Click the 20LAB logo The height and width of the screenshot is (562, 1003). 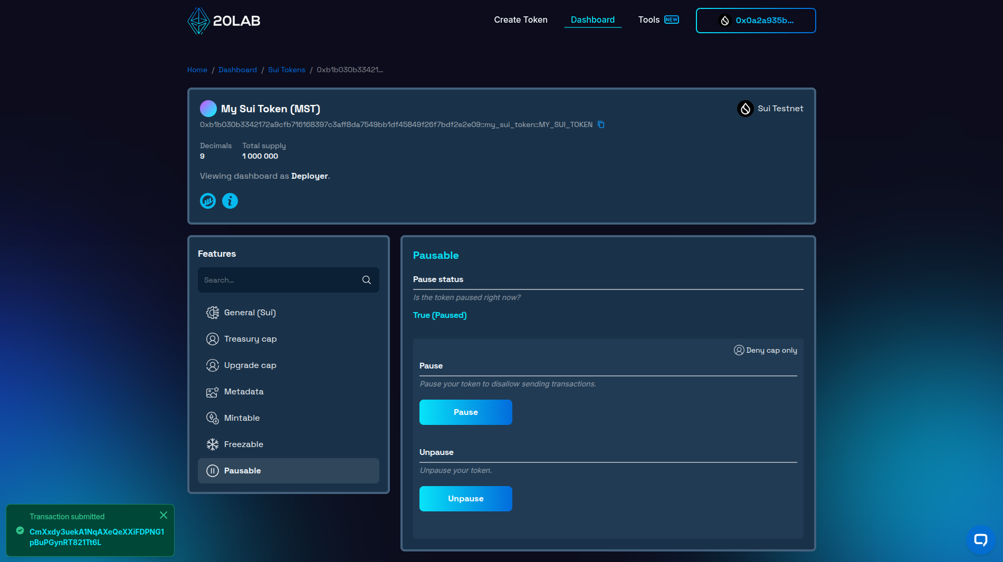pos(224,21)
